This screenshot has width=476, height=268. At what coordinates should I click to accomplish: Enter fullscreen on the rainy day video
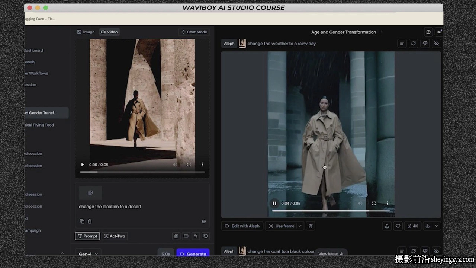374,204
